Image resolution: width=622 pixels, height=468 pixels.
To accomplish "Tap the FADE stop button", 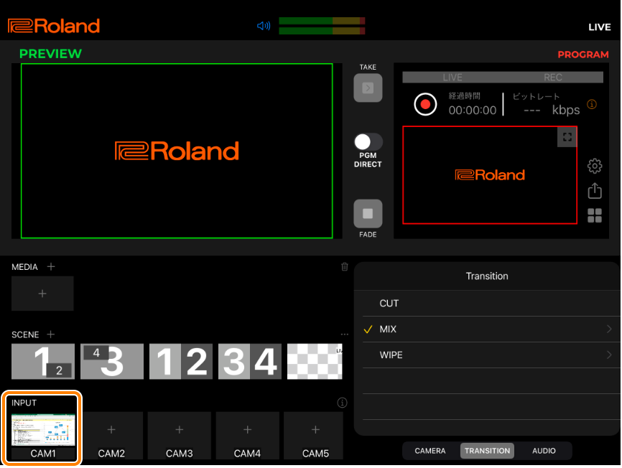I will 368,214.
